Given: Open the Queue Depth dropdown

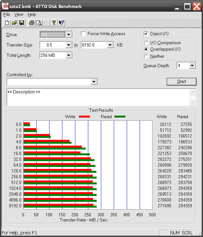Looking at the screenshot, I should pos(192,66).
